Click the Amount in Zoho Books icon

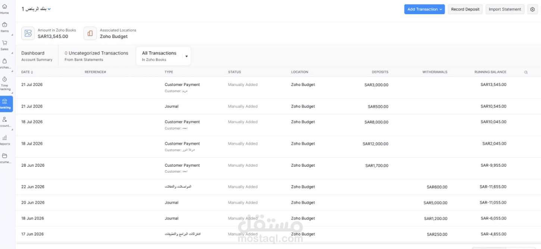click(28, 33)
